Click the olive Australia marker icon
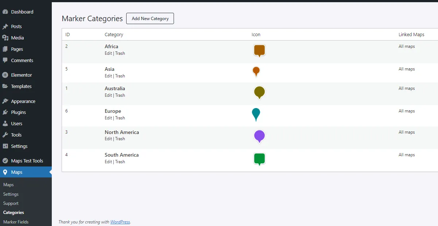The height and width of the screenshot is (226, 438). point(259,92)
